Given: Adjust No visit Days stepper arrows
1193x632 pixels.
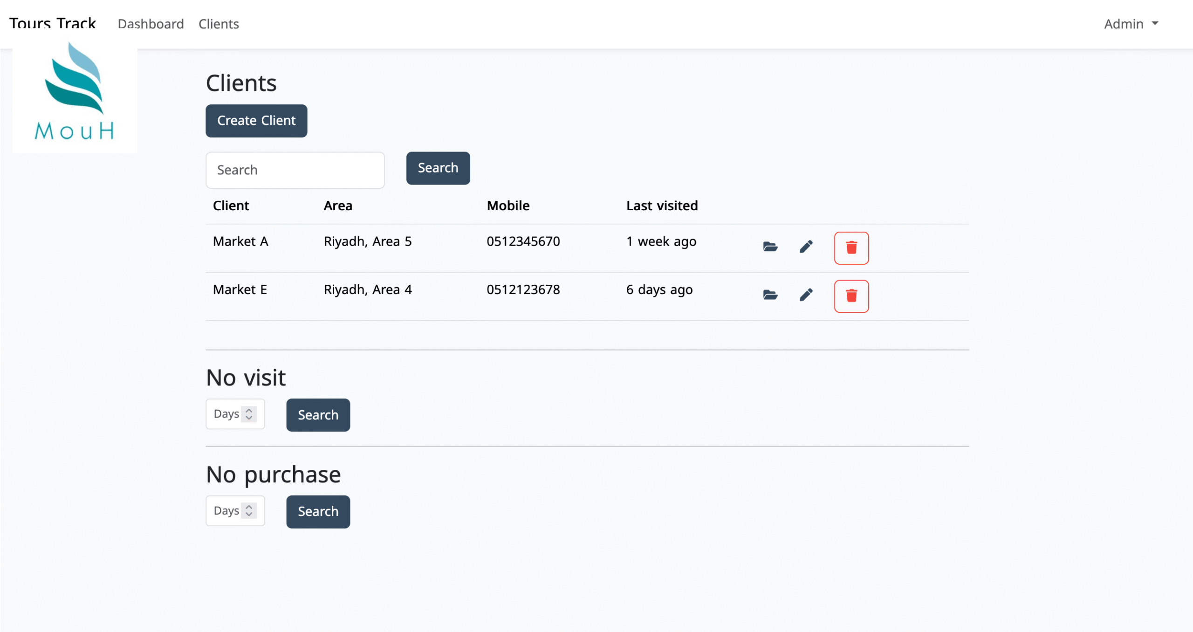Looking at the screenshot, I should pos(249,414).
